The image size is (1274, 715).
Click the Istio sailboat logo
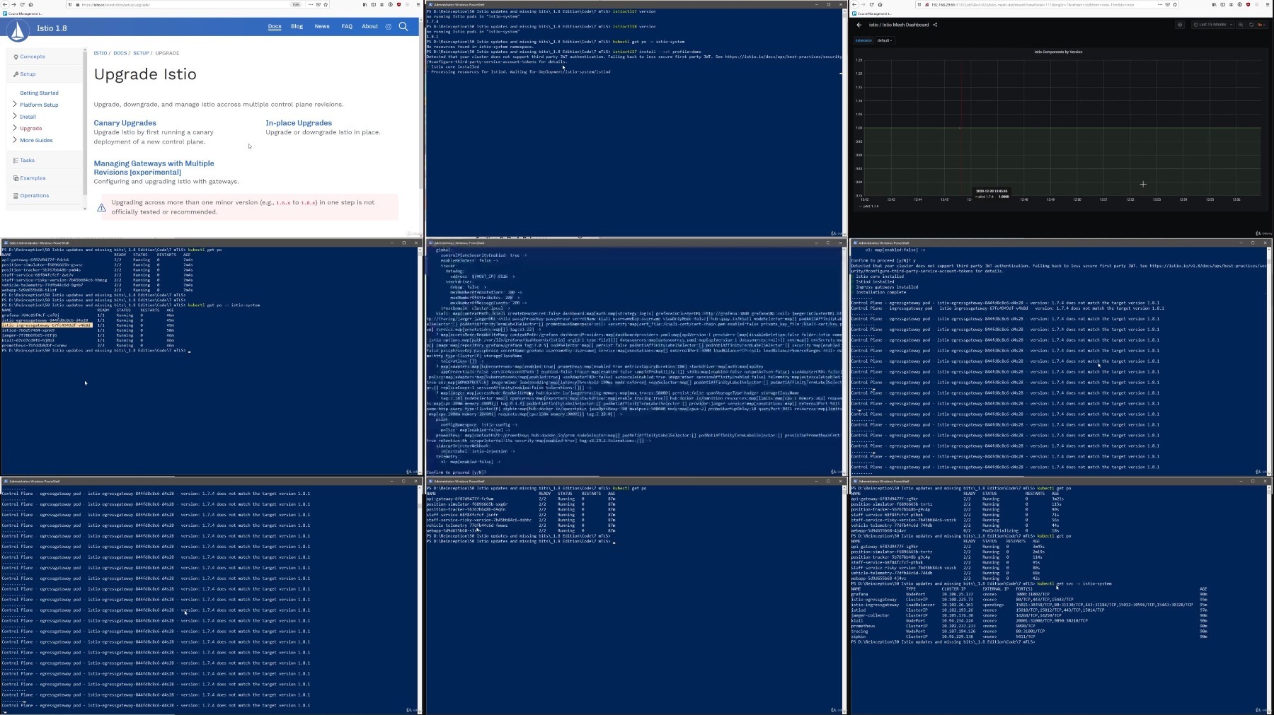[18, 30]
